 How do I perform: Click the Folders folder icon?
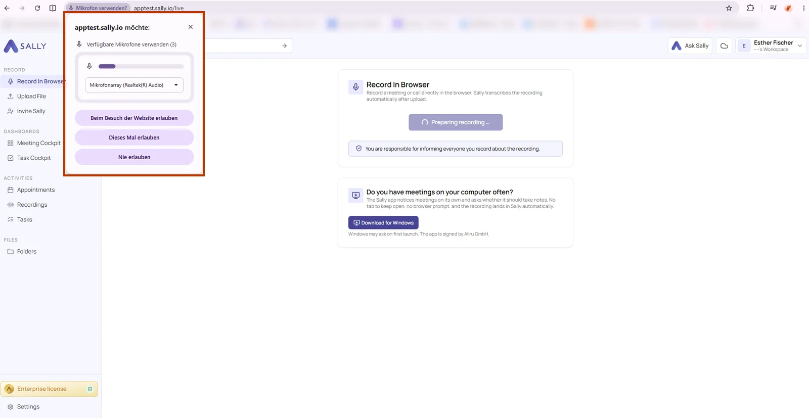tap(11, 251)
